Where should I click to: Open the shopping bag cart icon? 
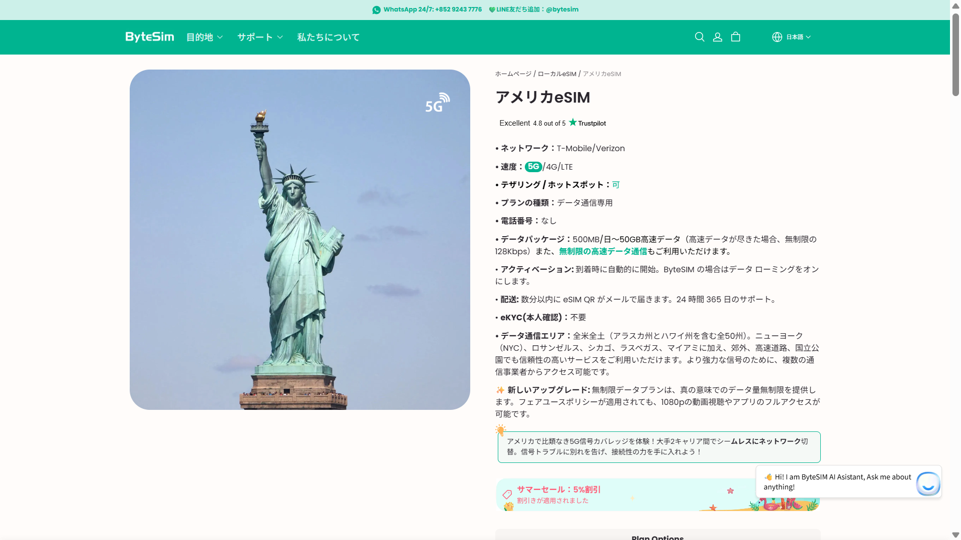coord(736,37)
